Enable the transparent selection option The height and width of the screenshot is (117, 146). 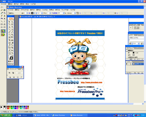click(3, 35)
